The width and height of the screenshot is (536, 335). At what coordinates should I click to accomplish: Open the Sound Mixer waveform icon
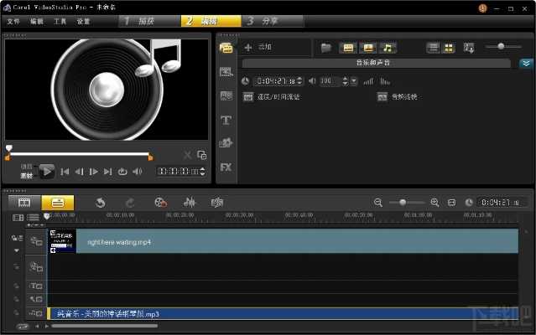[190, 203]
